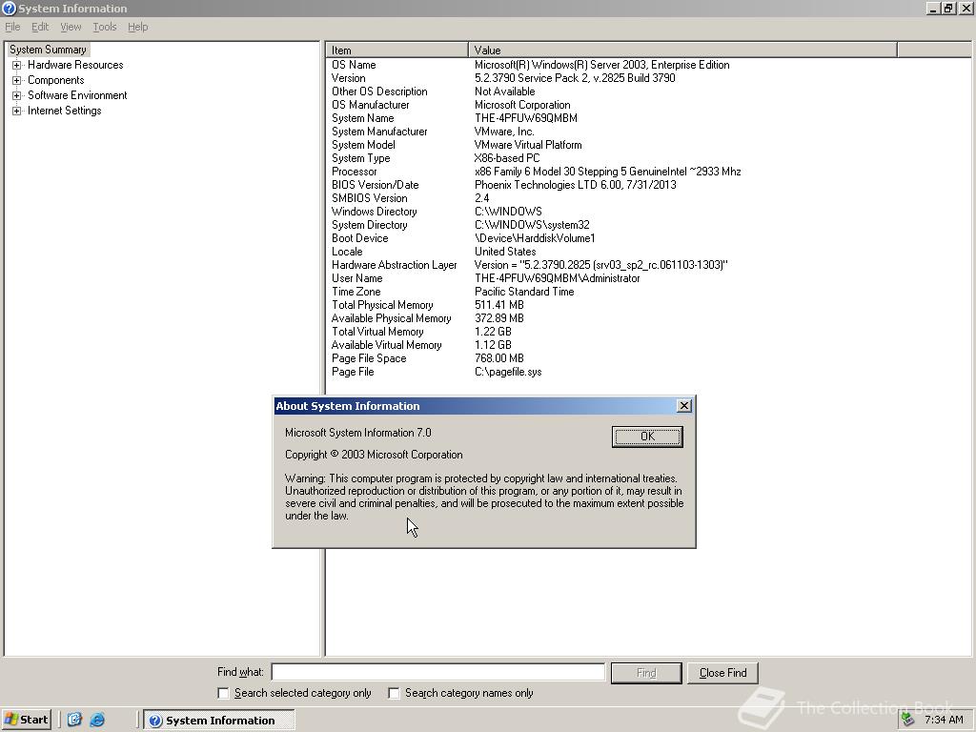Viewport: 976px width, 732px height.
Task: Click the Close Find button
Action: pos(722,673)
